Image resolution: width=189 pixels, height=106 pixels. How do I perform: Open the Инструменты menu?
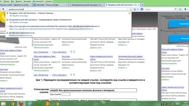click(38, 1)
